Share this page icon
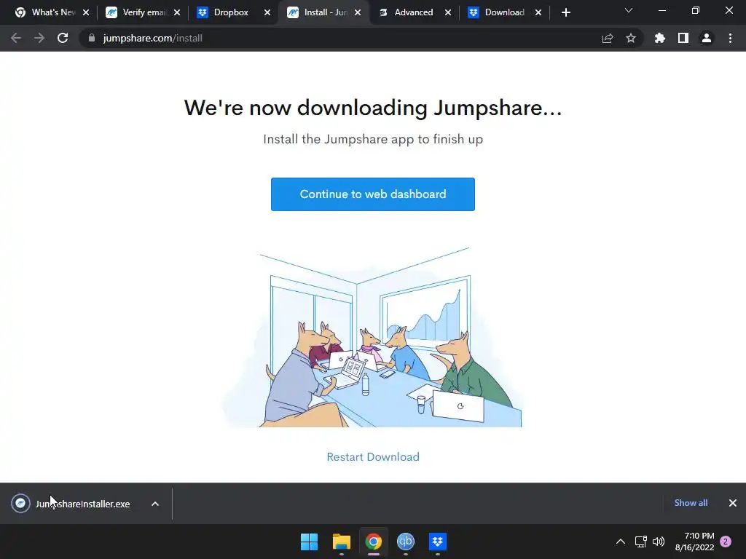 tap(608, 38)
